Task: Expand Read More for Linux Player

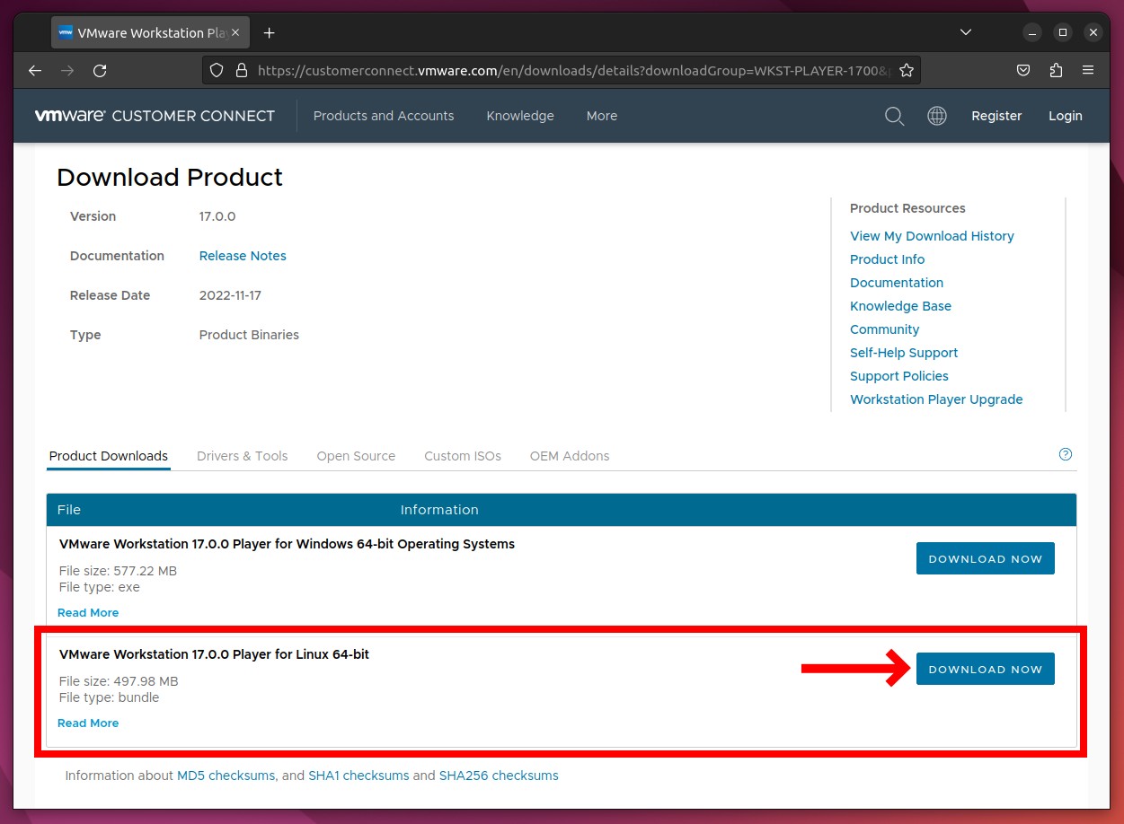Action: point(88,723)
